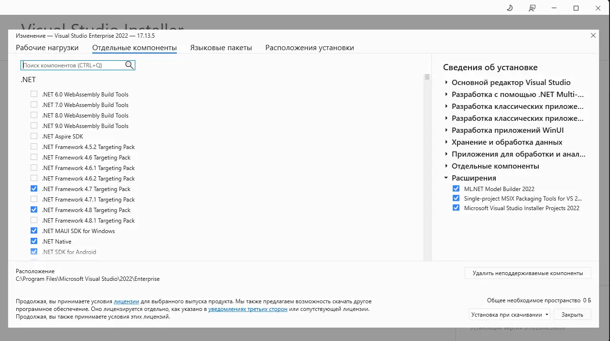Uncheck .NET Framework 4.7 Targeting Pack
Viewport: 610px width, 341px height.
pyautogui.click(x=34, y=189)
